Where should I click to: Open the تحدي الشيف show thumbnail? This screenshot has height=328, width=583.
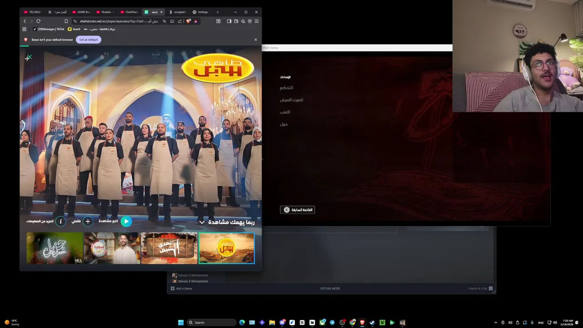(169, 248)
